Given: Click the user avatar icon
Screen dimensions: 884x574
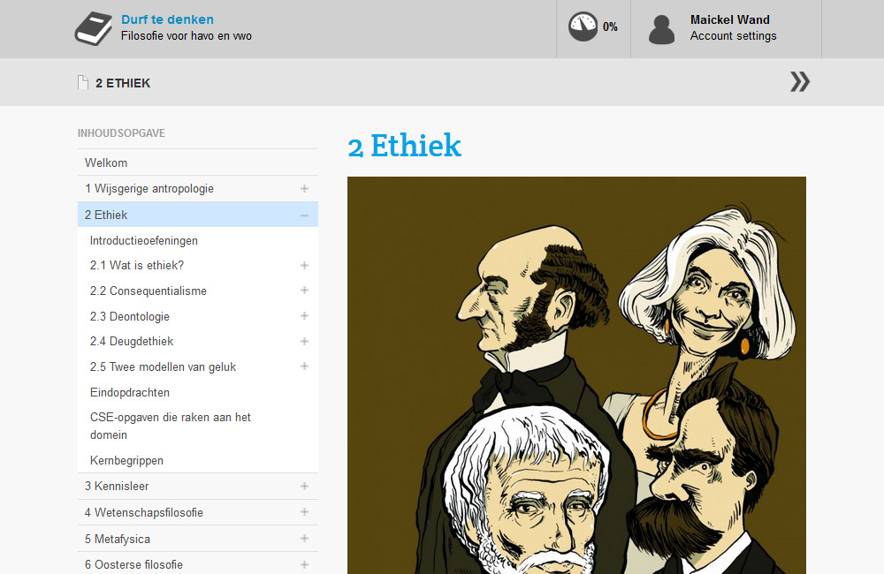Looking at the screenshot, I should tap(661, 29).
